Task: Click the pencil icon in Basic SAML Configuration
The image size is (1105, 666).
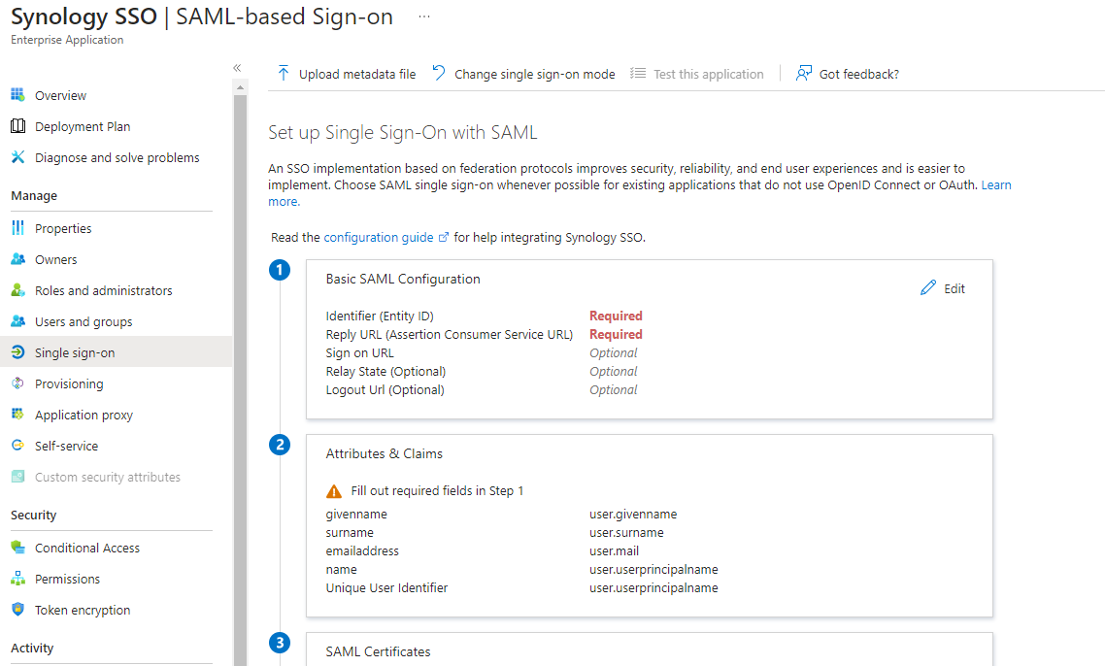Action: click(x=928, y=287)
